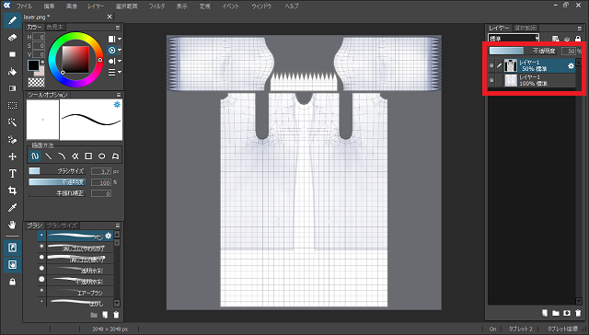
Task: Adjust the ブラシサイズ slider
Action: [x=57, y=171]
